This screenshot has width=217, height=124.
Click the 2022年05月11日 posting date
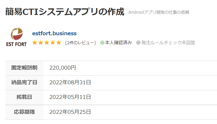point(70,97)
